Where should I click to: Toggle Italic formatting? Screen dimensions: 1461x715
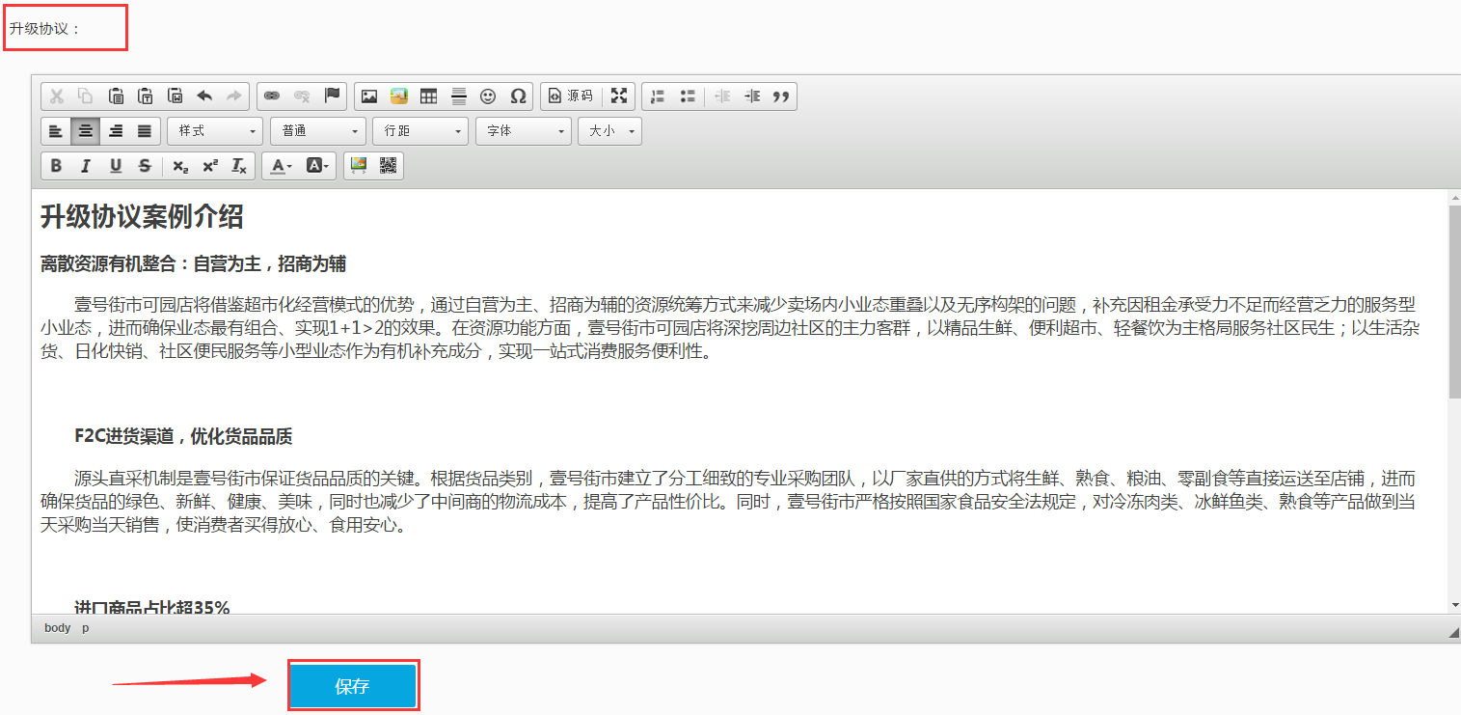pyautogui.click(x=86, y=166)
